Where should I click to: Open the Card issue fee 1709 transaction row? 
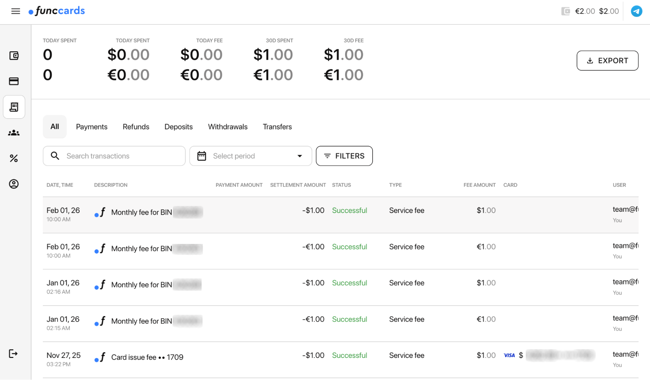tap(147, 357)
